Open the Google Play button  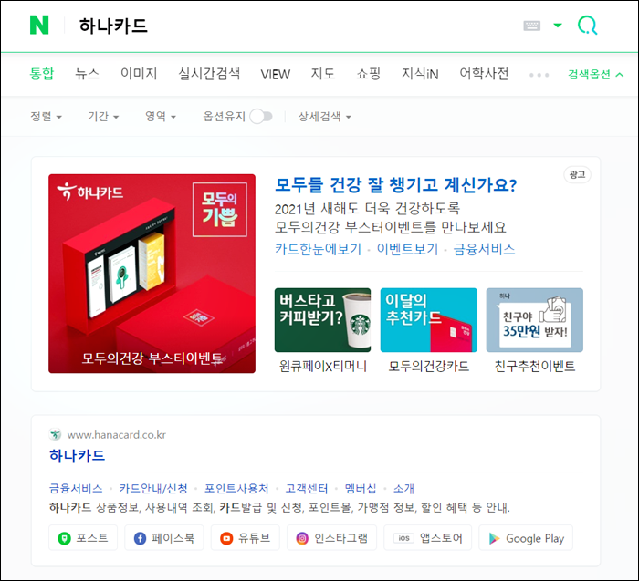526,538
